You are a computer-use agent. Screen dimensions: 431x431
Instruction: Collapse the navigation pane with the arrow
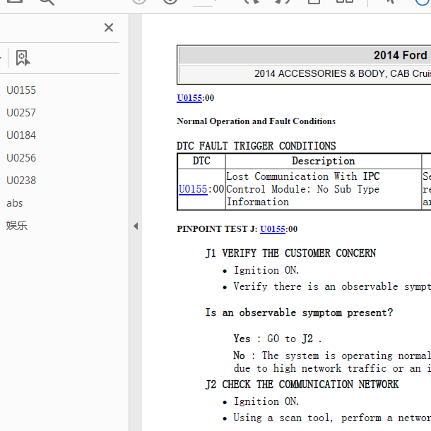tap(136, 226)
